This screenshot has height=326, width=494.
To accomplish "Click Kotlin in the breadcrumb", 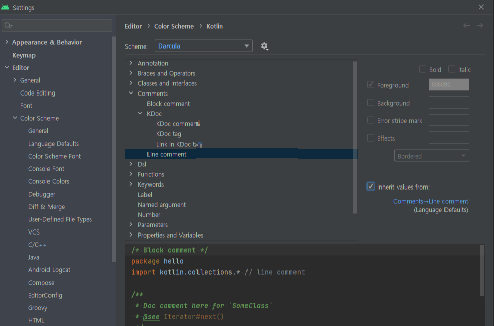I will click(x=214, y=26).
